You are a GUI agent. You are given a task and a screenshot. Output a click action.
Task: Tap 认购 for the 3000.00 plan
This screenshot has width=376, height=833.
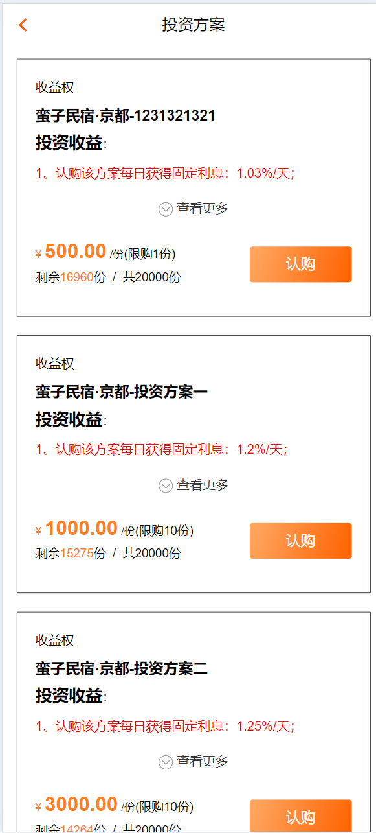pyautogui.click(x=301, y=816)
